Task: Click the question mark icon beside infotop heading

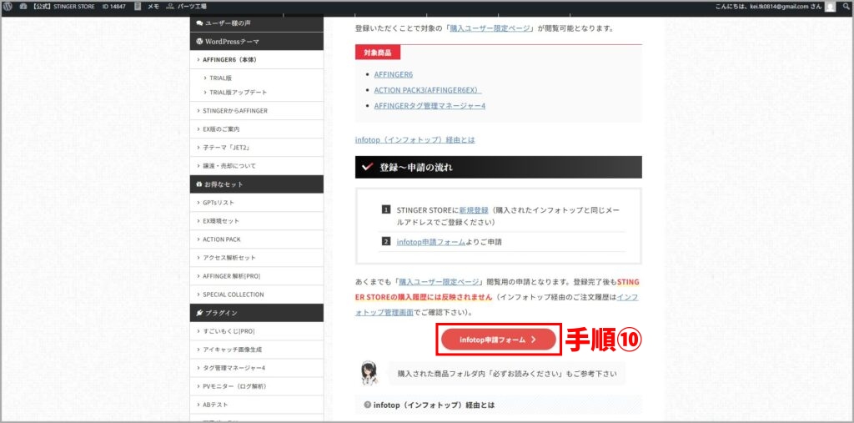Action: point(368,405)
